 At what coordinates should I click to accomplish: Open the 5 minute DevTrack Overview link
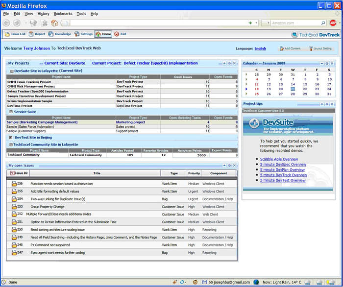284,175
